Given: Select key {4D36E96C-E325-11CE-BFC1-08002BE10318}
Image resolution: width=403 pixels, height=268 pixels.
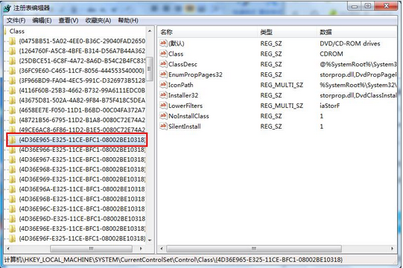Looking at the screenshot, I should click(x=82, y=208).
